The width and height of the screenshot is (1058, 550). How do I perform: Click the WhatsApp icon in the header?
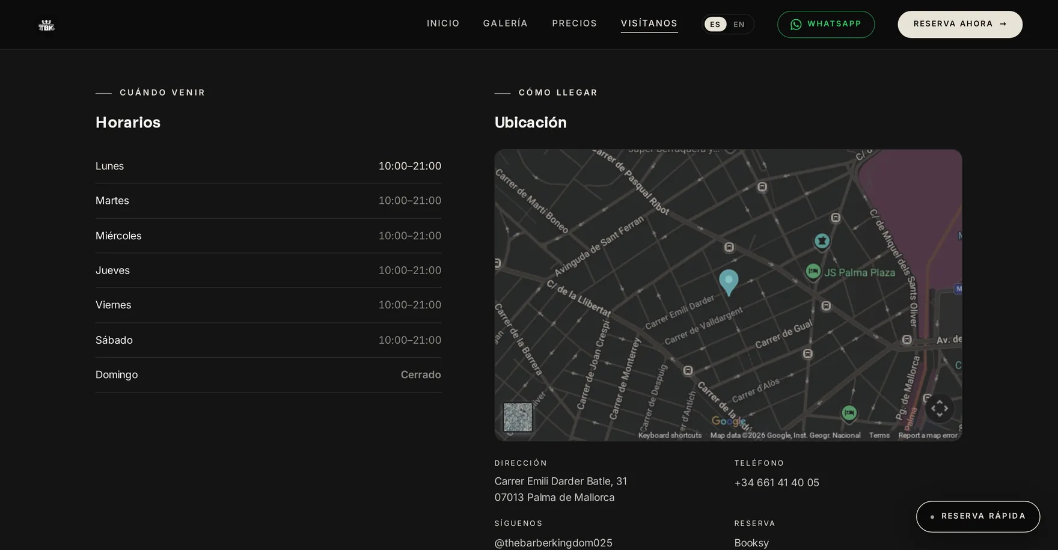click(x=796, y=25)
